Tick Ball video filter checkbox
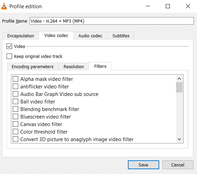The height and width of the screenshot is (174, 197). click(x=15, y=101)
